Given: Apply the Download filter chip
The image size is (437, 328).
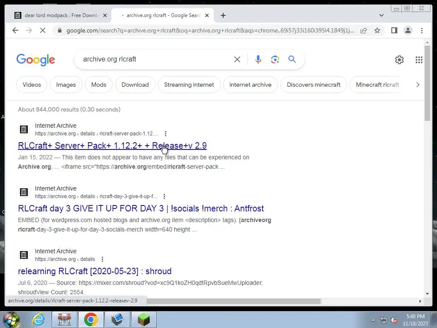Looking at the screenshot, I should [x=135, y=85].
